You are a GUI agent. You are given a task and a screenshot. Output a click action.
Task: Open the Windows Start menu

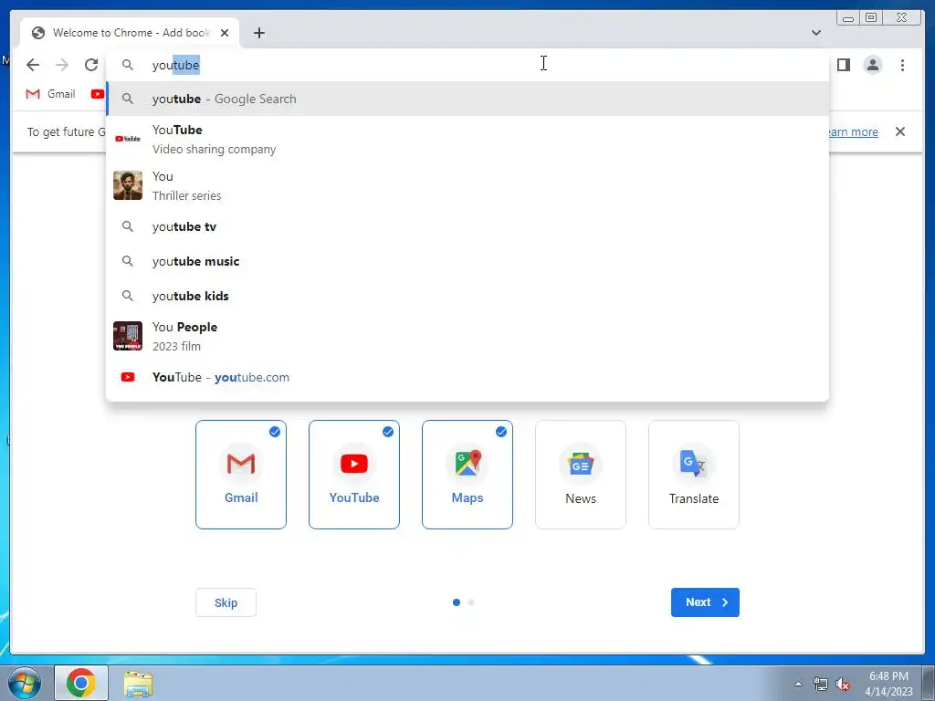[25, 683]
